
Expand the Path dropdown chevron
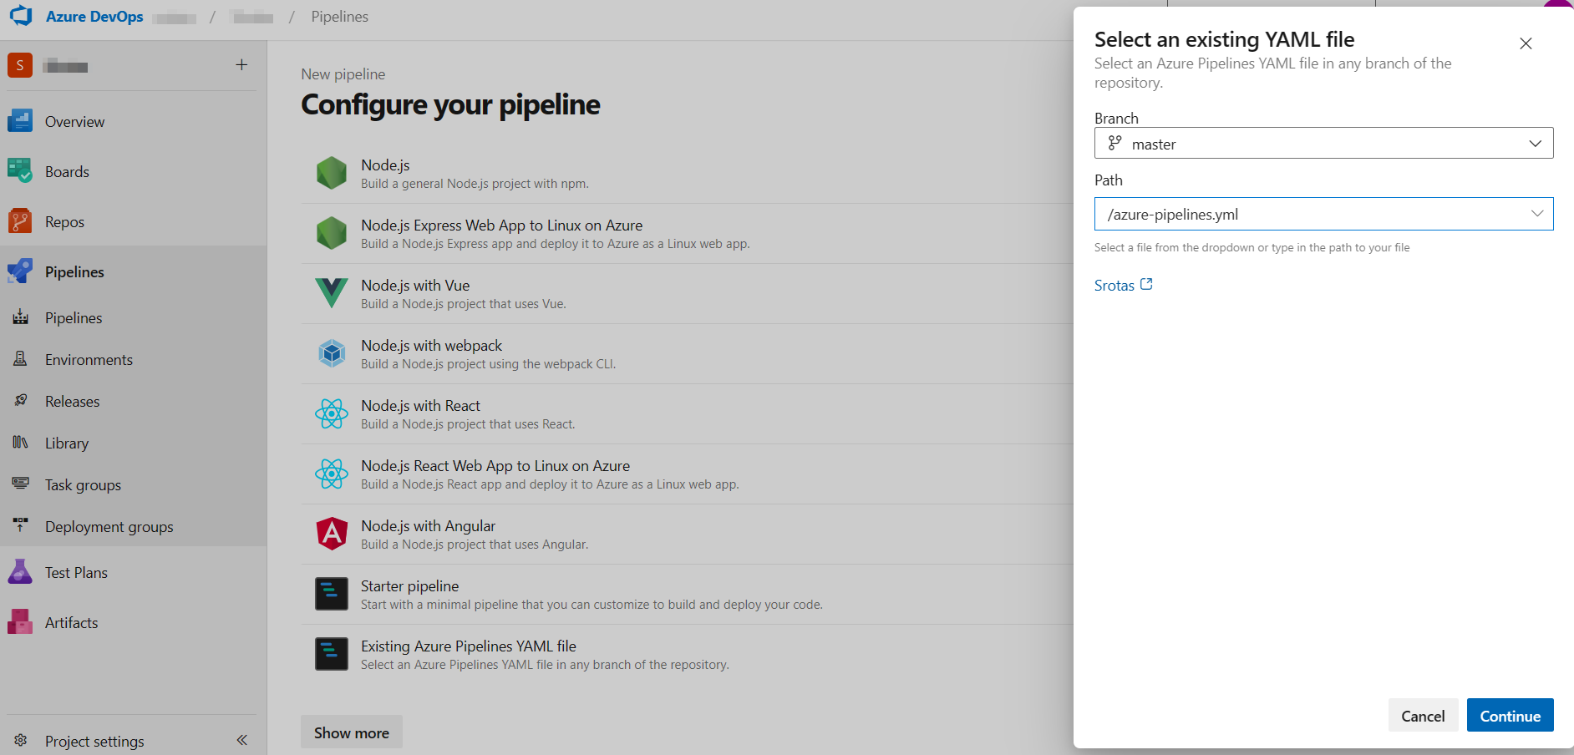coord(1536,214)
